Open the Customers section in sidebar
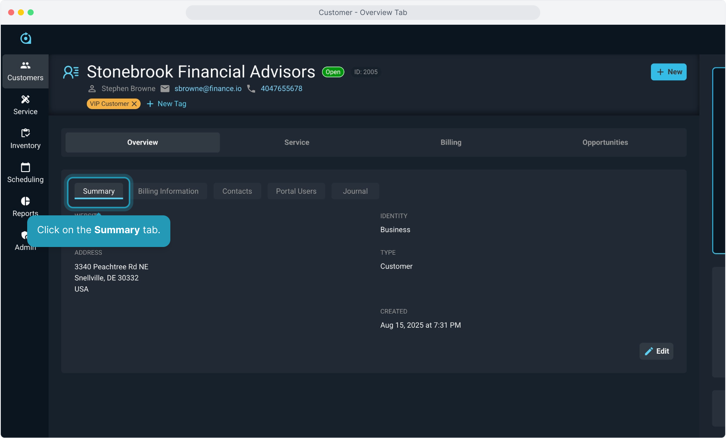726x438 pixels. (x=25, y=71)
